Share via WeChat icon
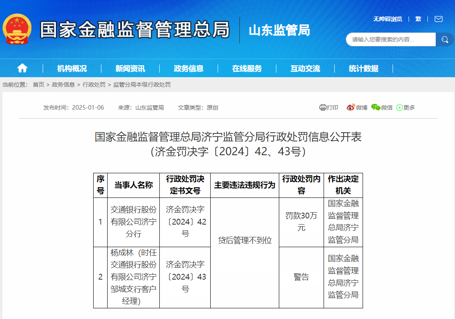Image resolution: width=455 pixels, height=319 pixels. click(375, 108)
